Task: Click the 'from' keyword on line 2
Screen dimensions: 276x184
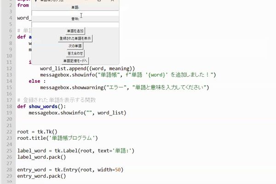Action: pos(23,5)
